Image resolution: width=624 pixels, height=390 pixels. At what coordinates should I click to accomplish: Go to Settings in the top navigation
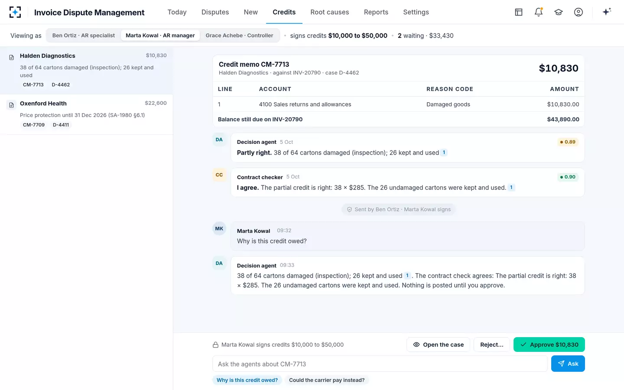click(x=416, y=12)
